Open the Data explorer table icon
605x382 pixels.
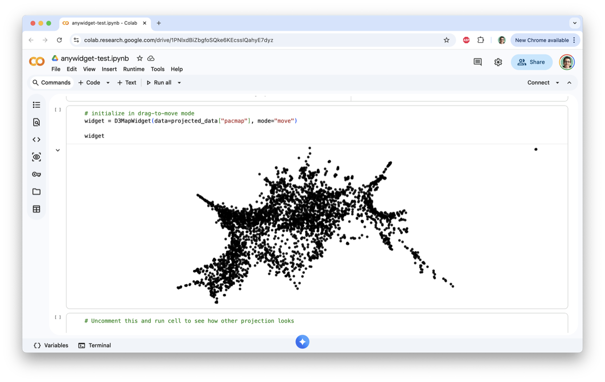[x=36, y=209]
